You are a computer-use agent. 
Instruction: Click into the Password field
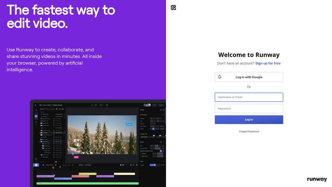249,109
